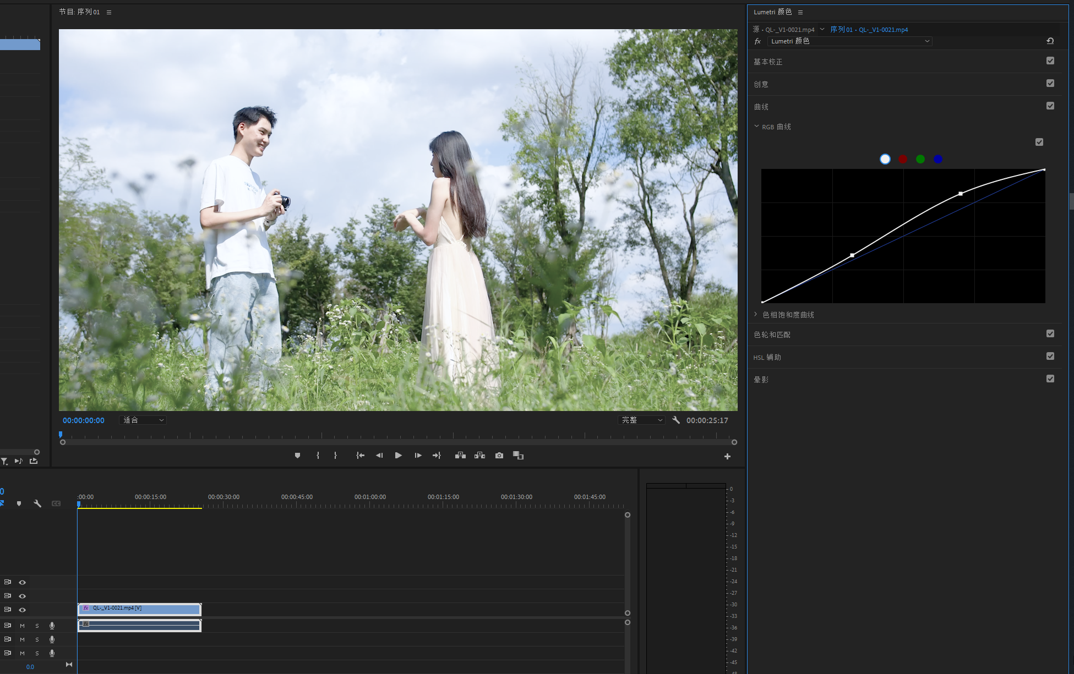Hide the video track with QL-_V1-0021 clip
Viewport: 1074px width, 674px height.
(23, 610)
